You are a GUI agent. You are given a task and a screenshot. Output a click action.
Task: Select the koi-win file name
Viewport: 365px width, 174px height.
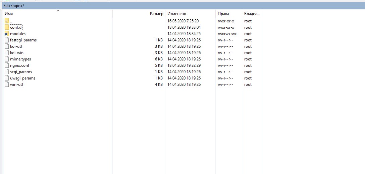pyautogui.click(x=17, y=52)
